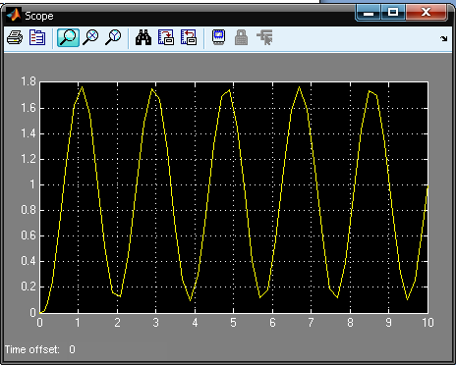Image resolution: width=456 pixels, height=365 pixels.
Task: Toggle the Zoom tool
Action: tap(68, 37)
